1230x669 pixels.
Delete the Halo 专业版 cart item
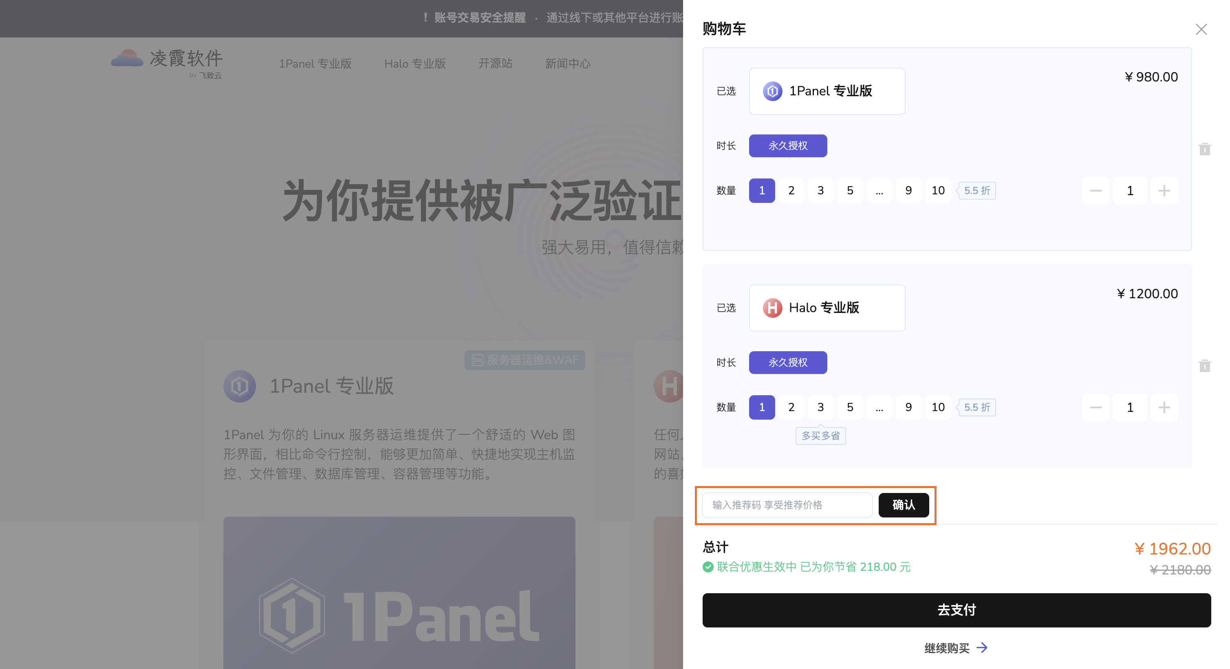click(x=1204, y=365)
